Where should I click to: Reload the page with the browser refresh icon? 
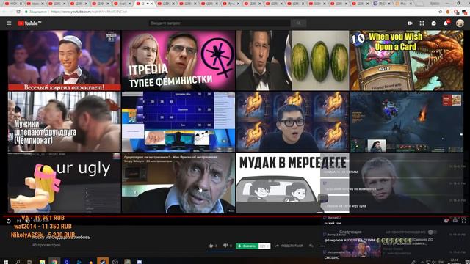pyautogui.click(x=18, y=12)
